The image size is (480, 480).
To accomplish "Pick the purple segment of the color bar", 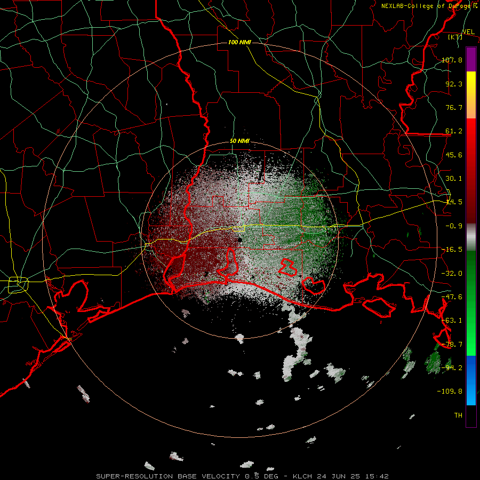I will 471,59.
